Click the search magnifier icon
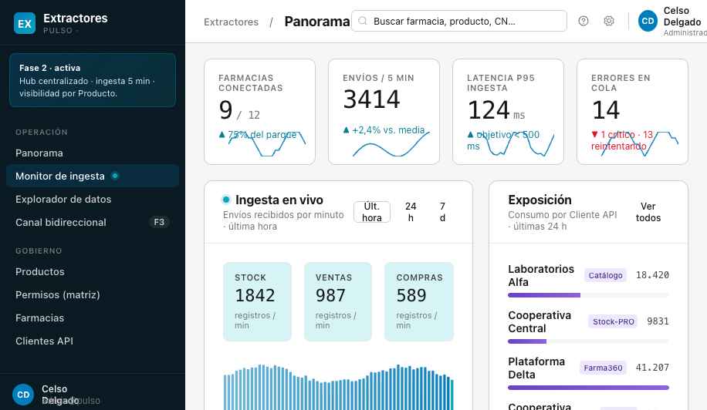The width and height of the screenshot is (707, 410). (363, 21)
